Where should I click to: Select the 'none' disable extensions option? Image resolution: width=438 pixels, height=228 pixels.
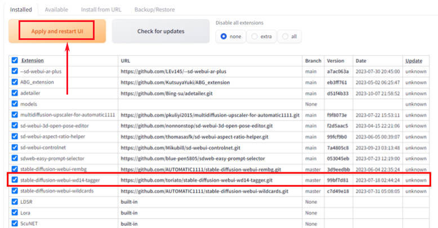[224, 36]
